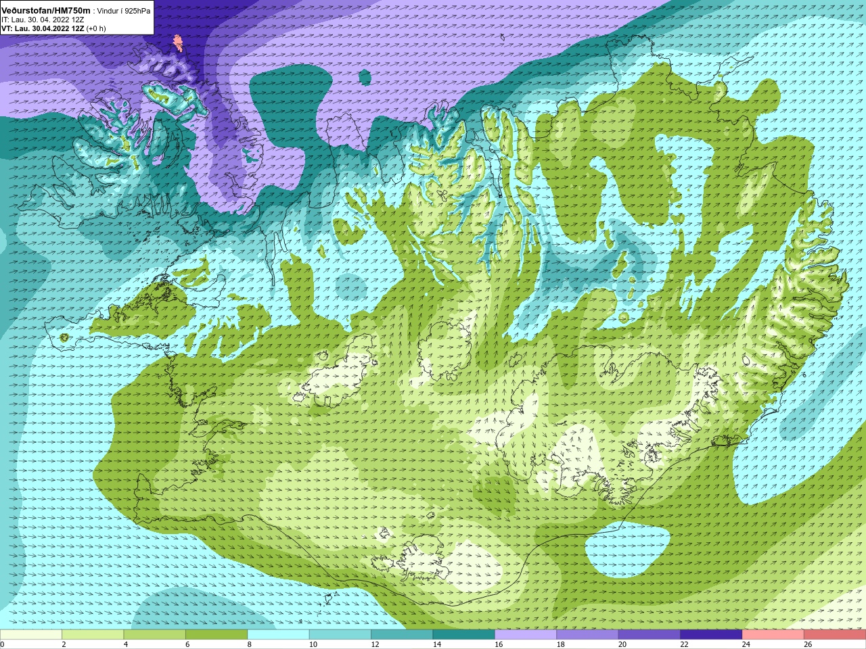Click the light lavender 16–18 legend swatch
The width and height of the screenshot is (866, 649).
point(526,635)
